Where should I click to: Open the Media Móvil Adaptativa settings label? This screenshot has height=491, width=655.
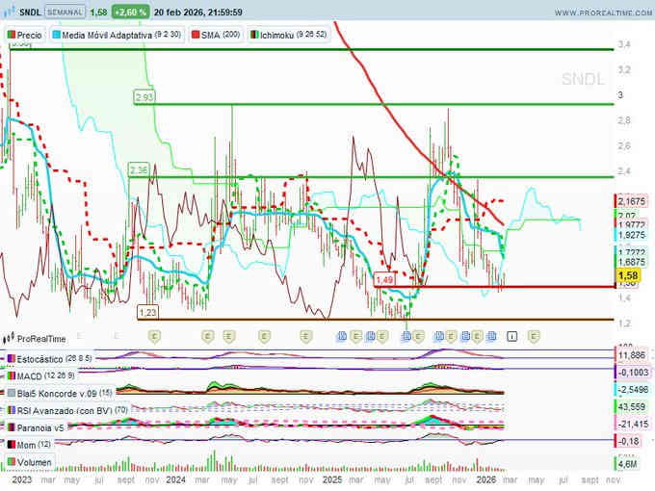pyautogui.click(x=108, y=34)
